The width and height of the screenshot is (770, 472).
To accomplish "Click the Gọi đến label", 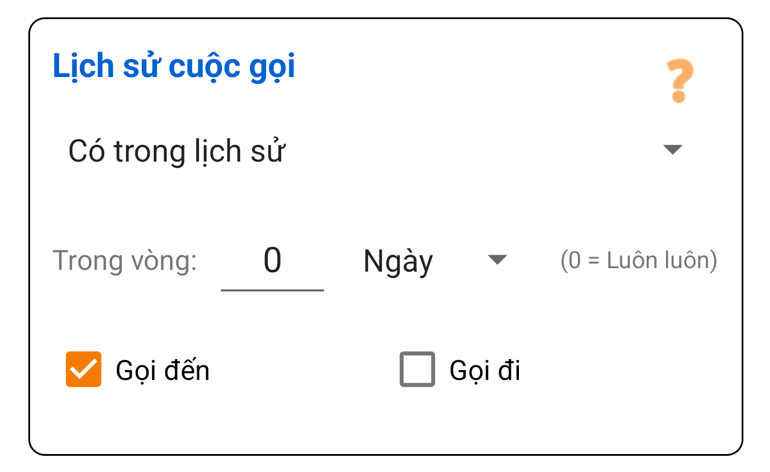I will [x=163, y=369].
